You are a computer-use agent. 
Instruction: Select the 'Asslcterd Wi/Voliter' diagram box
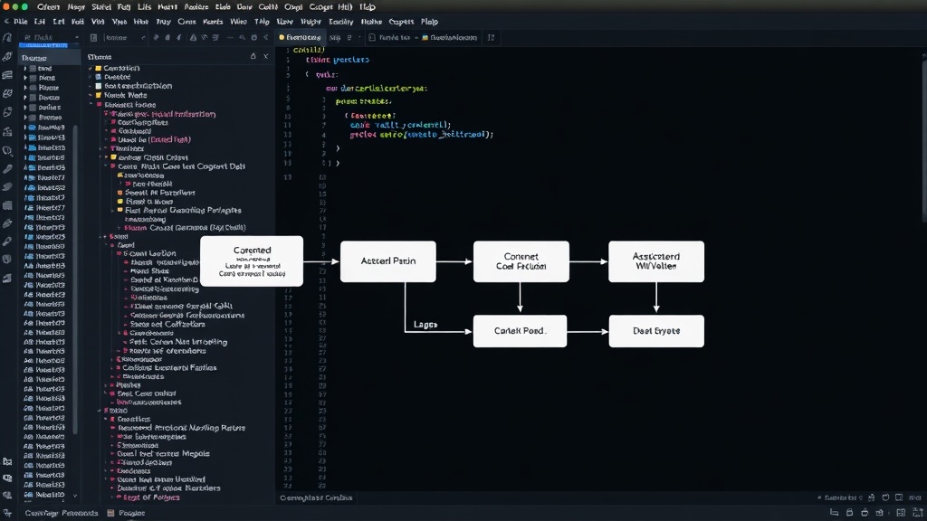point(656,261)
